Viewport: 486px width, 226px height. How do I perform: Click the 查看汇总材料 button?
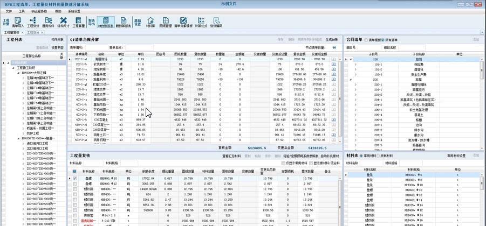231,156
